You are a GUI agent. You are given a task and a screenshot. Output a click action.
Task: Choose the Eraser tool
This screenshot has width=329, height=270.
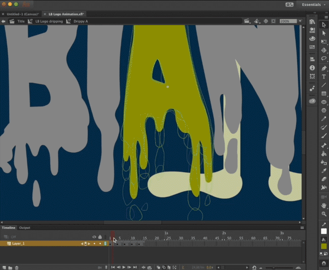324,179
